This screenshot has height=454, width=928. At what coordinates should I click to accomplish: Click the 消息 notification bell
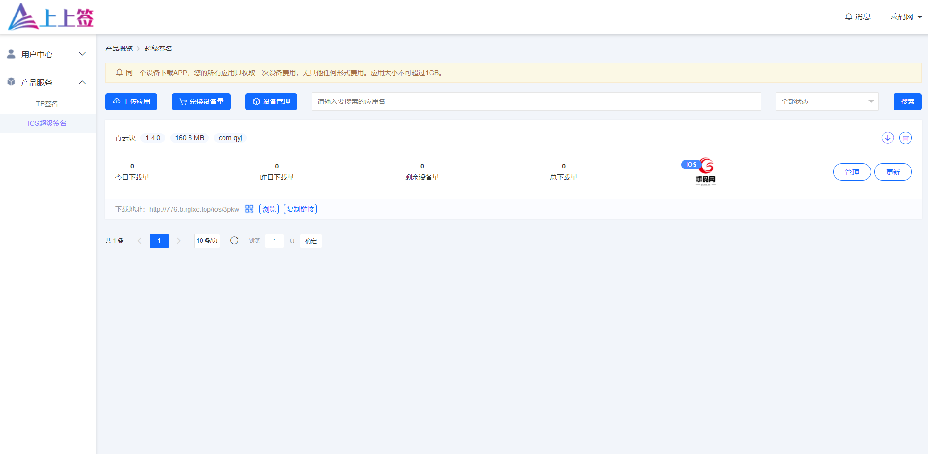coord(858,17)
